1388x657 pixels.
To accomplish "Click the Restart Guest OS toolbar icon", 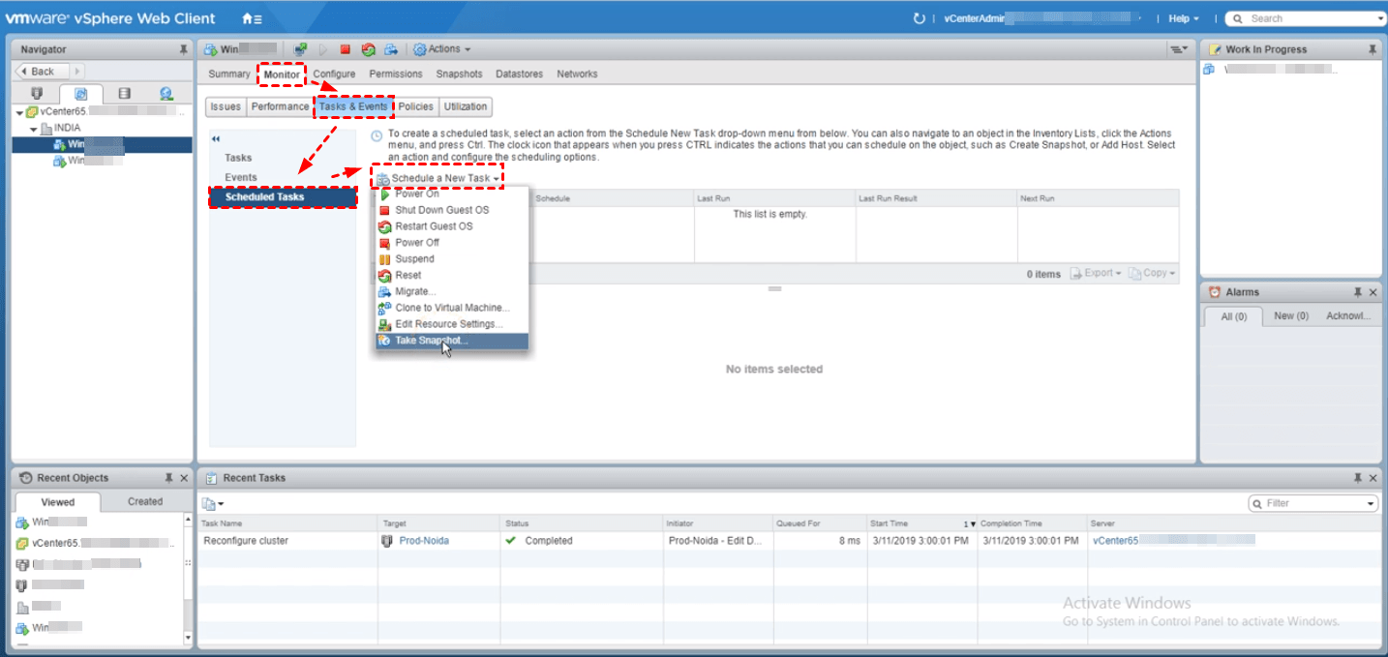I will (x=368, y=49).
